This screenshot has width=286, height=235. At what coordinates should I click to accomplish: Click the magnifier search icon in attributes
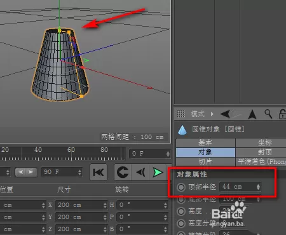click(x=268, y=114)
